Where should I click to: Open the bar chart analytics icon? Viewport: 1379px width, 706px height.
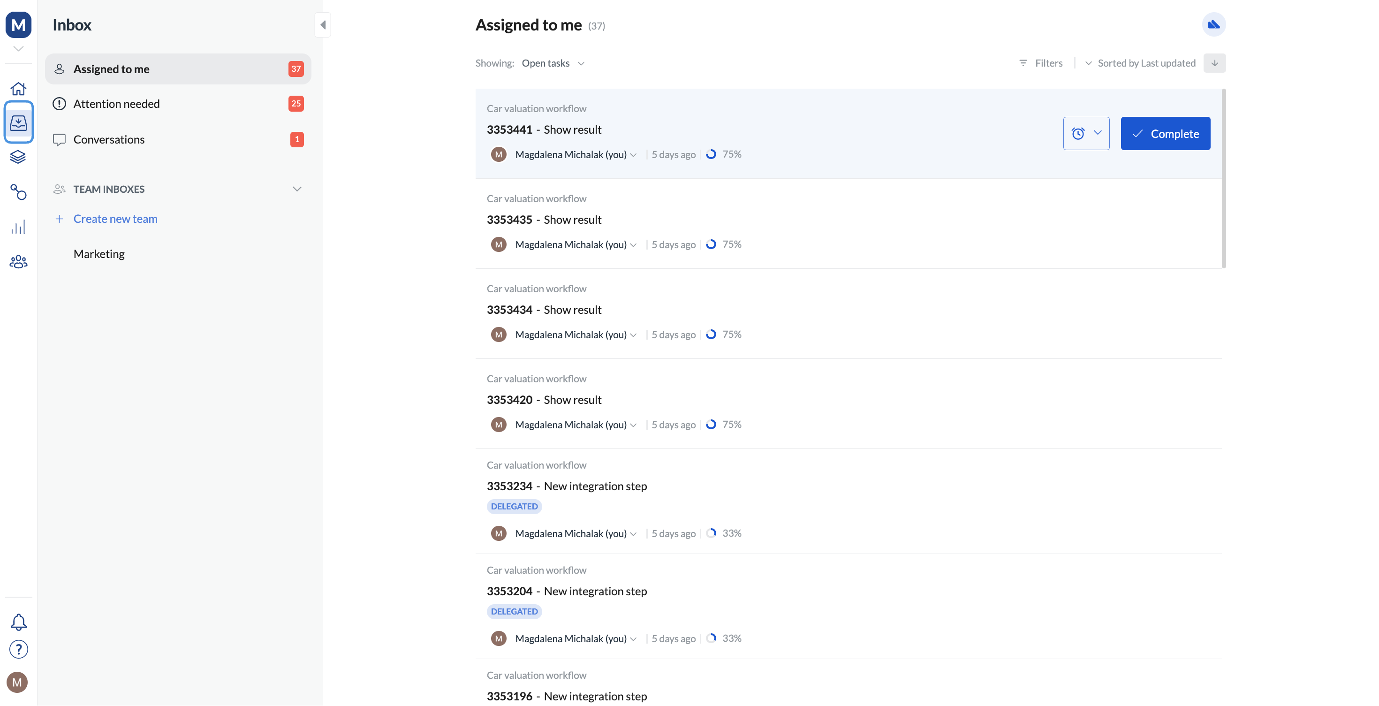point(18,227)
